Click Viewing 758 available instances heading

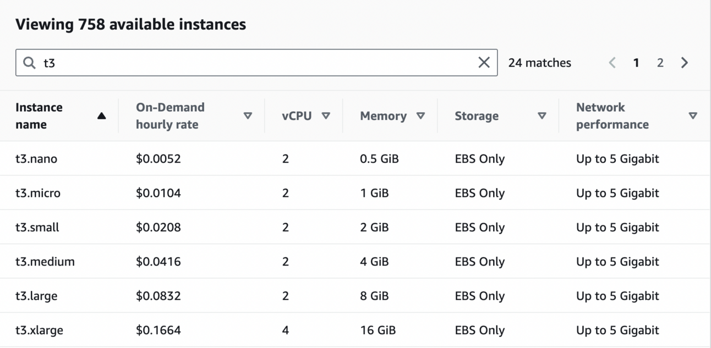click(131, 24)
